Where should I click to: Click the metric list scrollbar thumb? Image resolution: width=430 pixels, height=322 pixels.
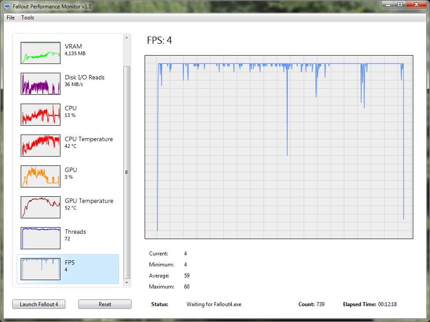tap(127, 172)
